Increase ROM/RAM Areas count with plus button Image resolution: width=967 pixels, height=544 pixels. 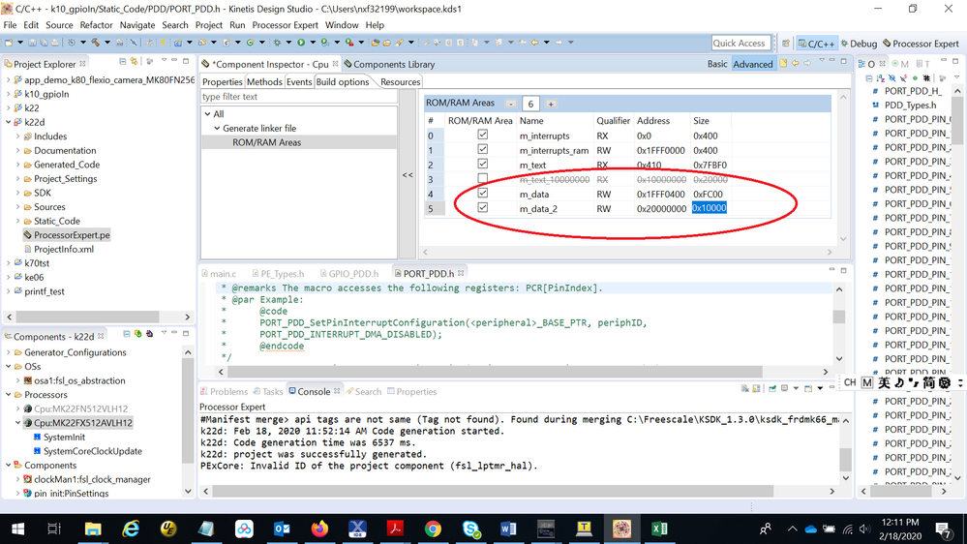tap(551, 104)
